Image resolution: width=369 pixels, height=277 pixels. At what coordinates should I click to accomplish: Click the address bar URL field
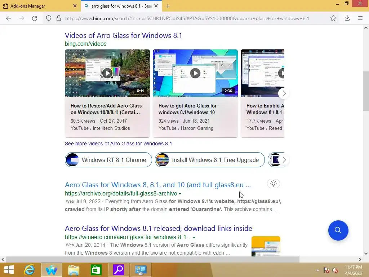tap(187, 18)
